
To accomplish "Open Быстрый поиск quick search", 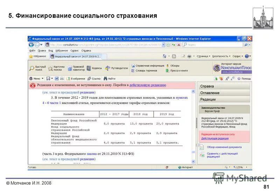I will [x=38, y=68].
